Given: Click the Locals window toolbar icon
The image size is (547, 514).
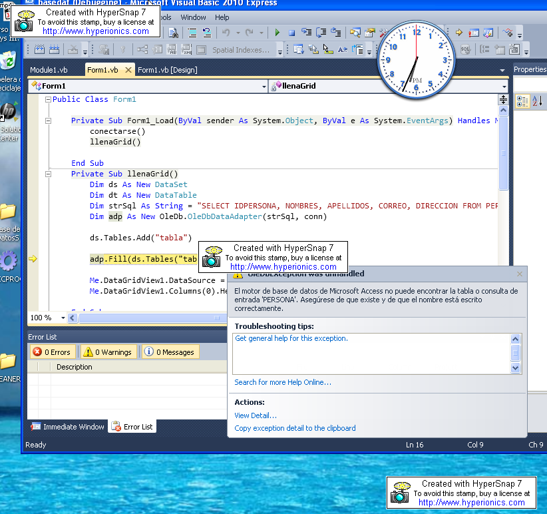Looking at the screenshot, I should 488,33.
